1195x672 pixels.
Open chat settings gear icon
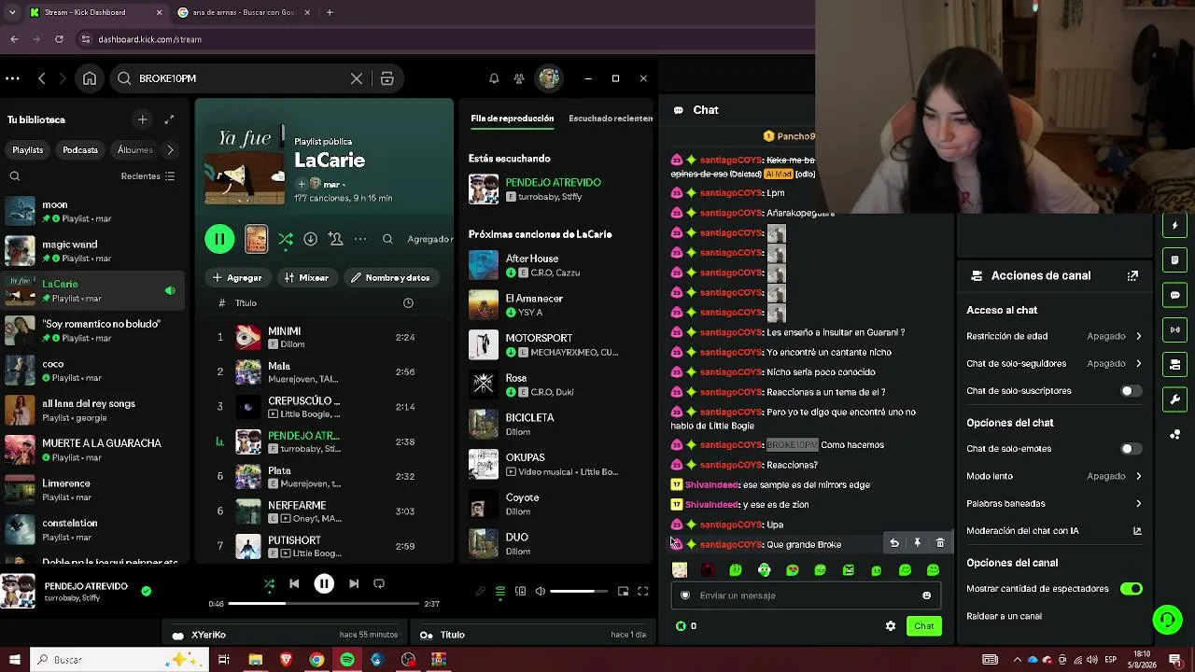[x=891, y=626]
